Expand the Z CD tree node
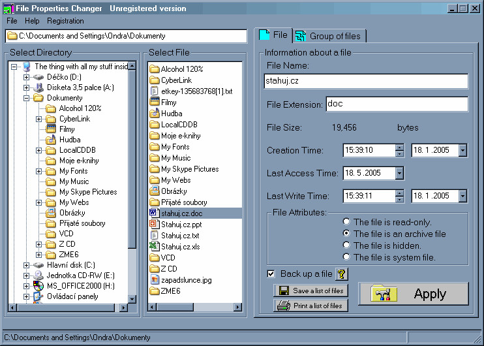Viewport: 484px width, 346px height. tap(39, 244)
